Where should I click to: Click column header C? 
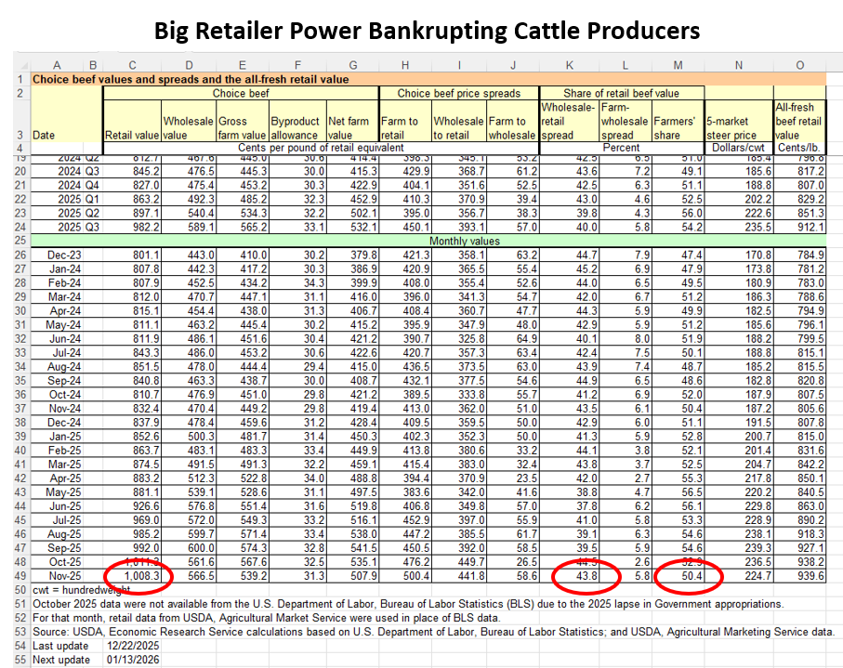pos(132,65)
